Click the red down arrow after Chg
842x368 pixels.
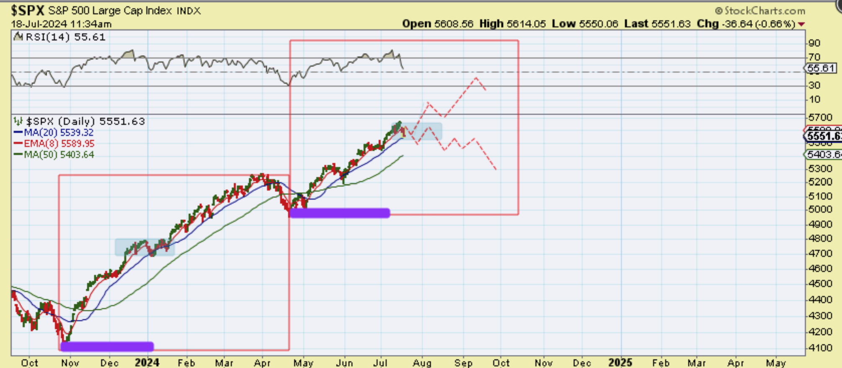point(801,24)
